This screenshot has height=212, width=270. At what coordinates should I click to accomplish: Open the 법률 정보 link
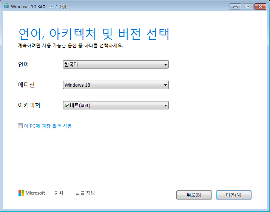pos(85,193)
